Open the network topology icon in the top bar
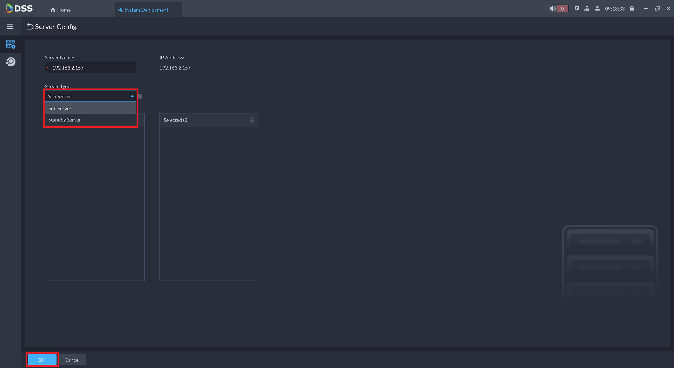Image resolution: width=674 pixels, height=368 pixels. click(x=587, y=8)
